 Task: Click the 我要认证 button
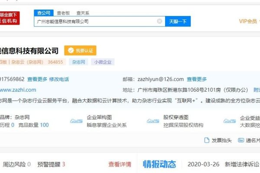coord(80,51)
